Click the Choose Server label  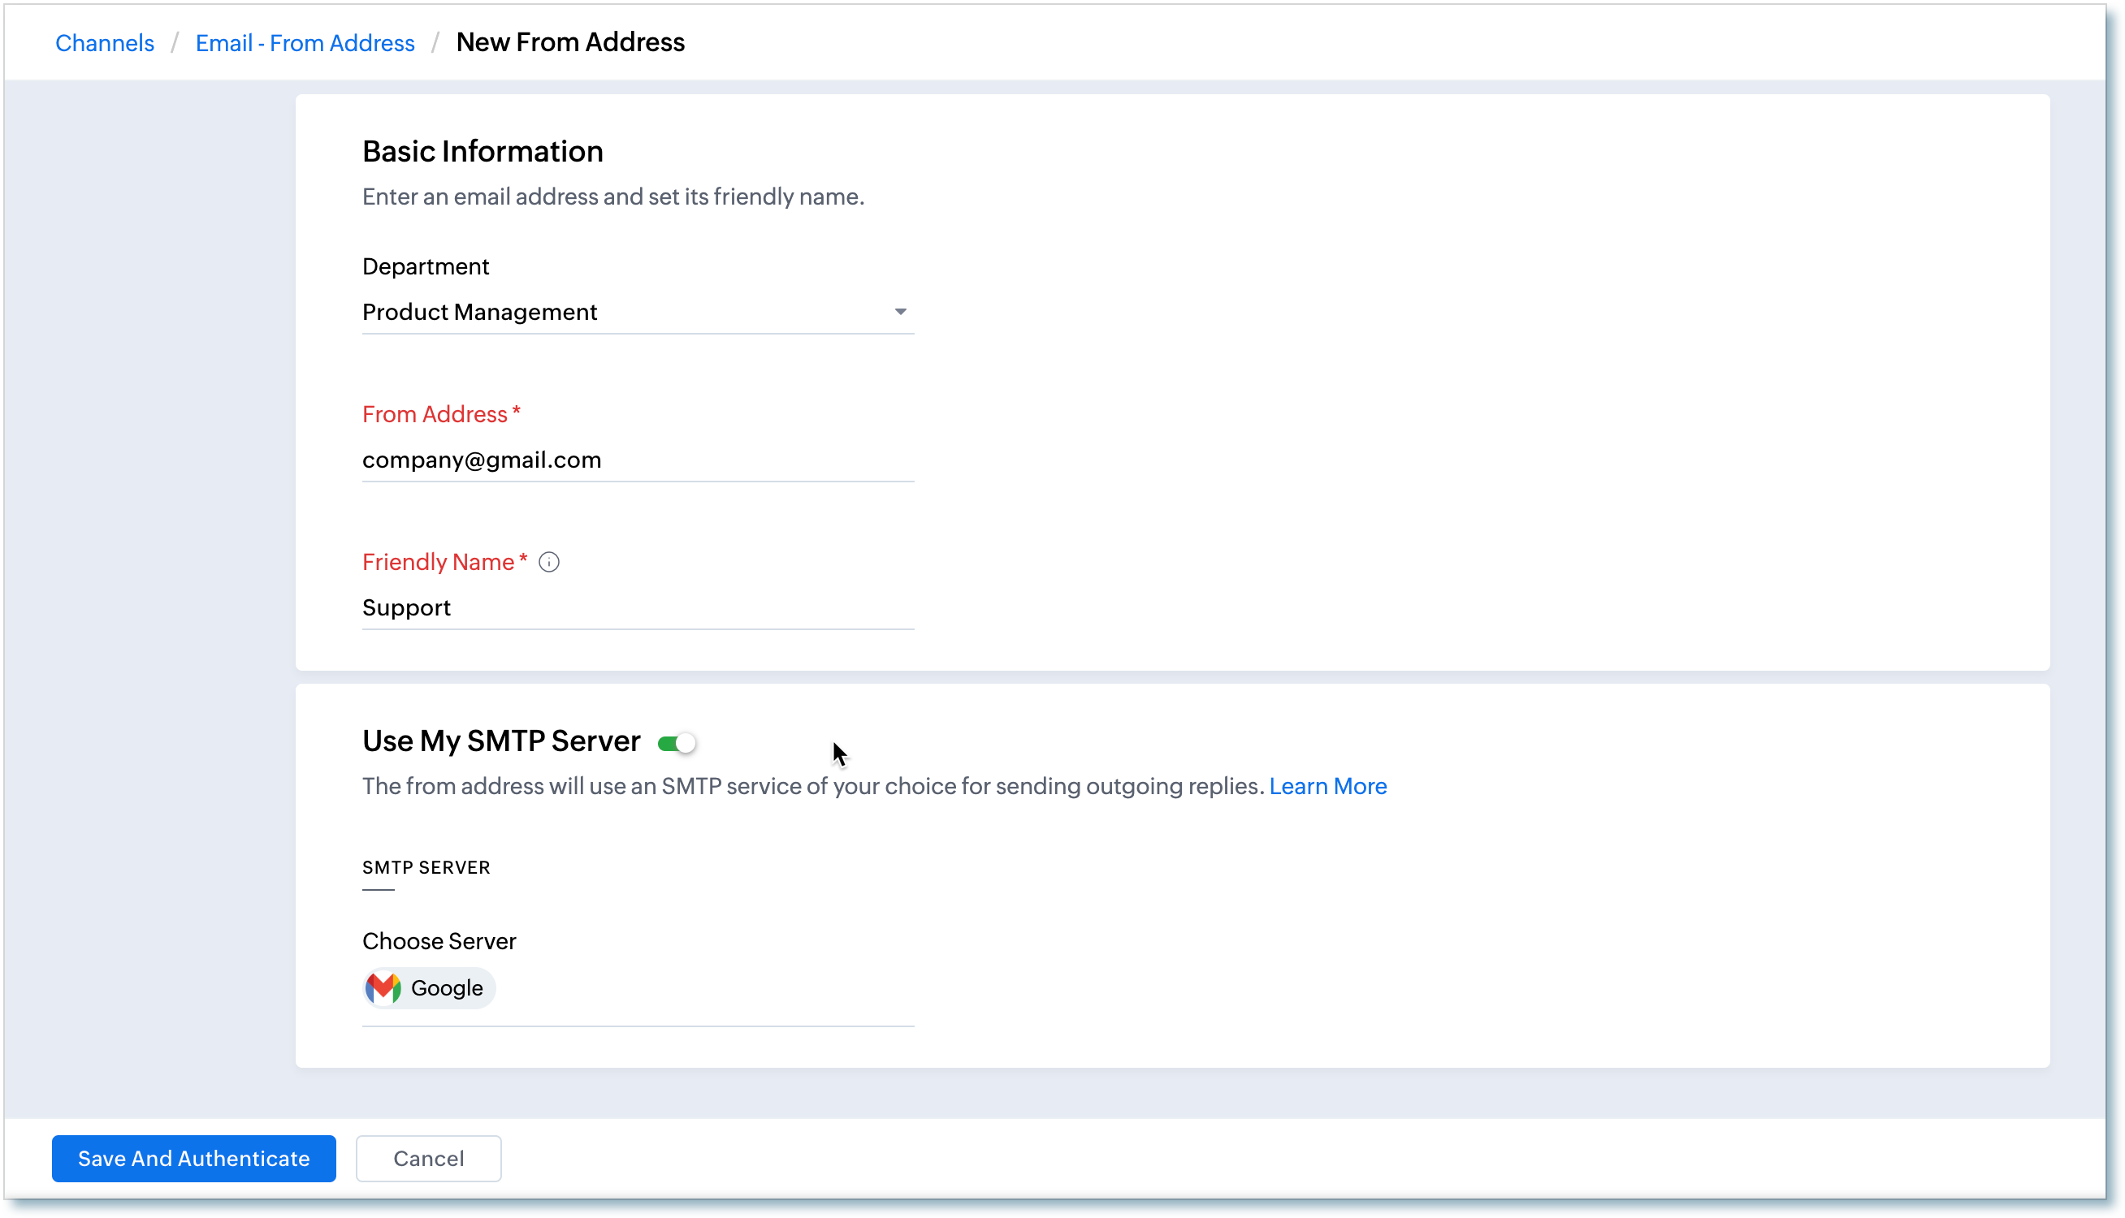coord(439,941)
